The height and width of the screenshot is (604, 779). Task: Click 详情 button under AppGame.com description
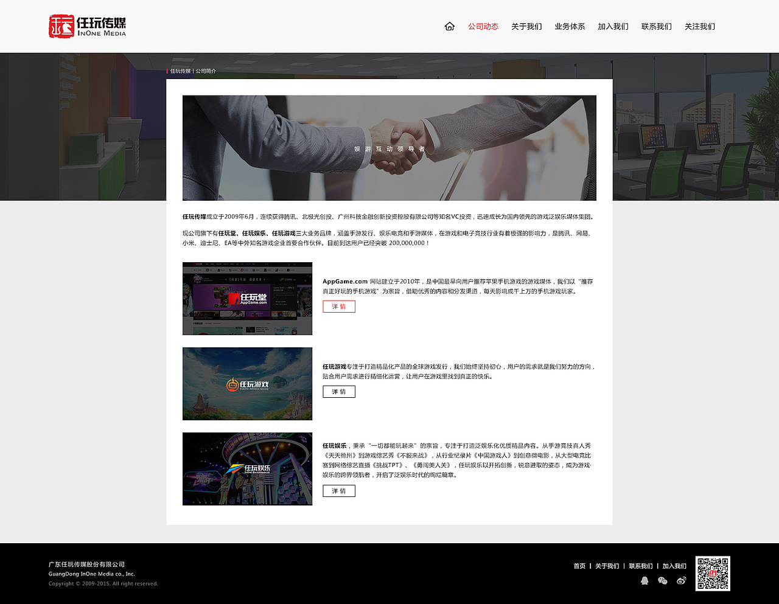(x=339, y=307)
